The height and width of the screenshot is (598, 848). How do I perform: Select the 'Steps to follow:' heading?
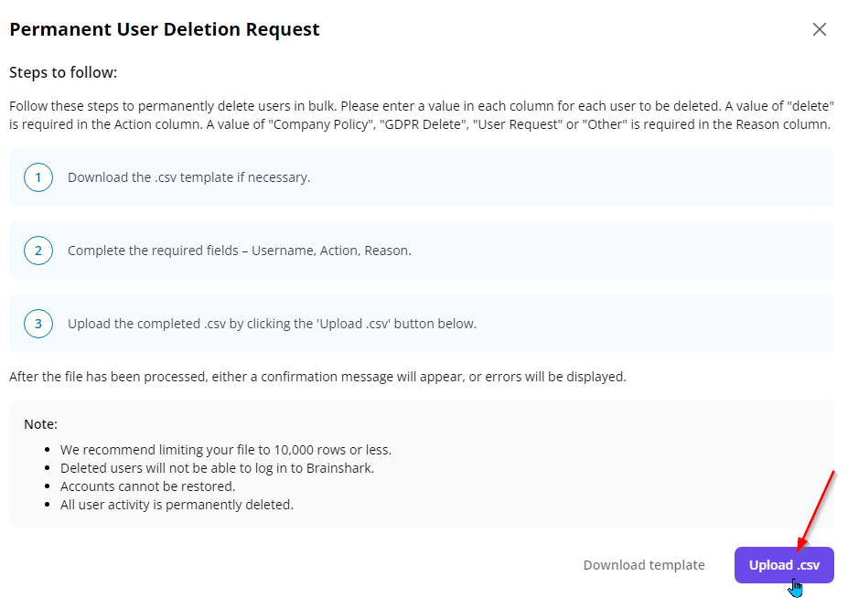[x=63, y=72]
